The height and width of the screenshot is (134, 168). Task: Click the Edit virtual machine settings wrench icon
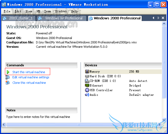click(x=7, y=77)
